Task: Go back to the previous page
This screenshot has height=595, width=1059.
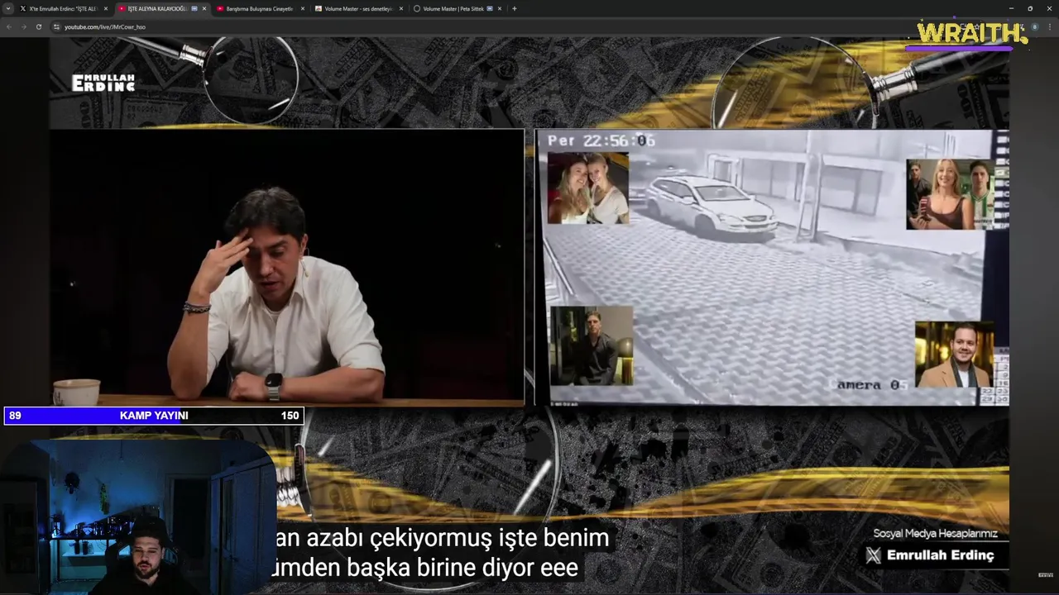Action: click(9, 26)
